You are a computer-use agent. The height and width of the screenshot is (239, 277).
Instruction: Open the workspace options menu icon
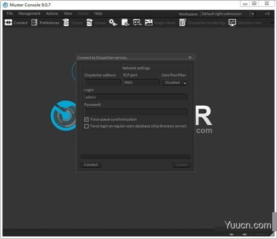point(267,13)
